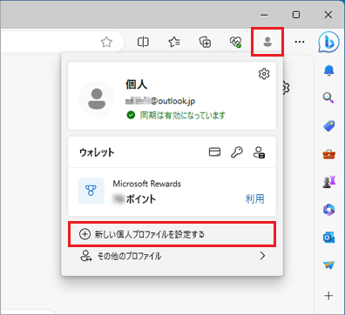Click the profile avatar toolbar button
Viewport: 345px width, 315px height.
(267, 42)
